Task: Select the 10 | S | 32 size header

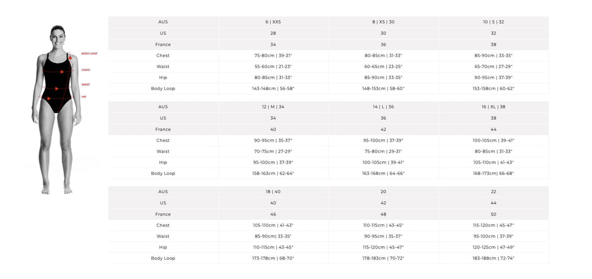Action: pyautogui.click(x=493, y=22)
